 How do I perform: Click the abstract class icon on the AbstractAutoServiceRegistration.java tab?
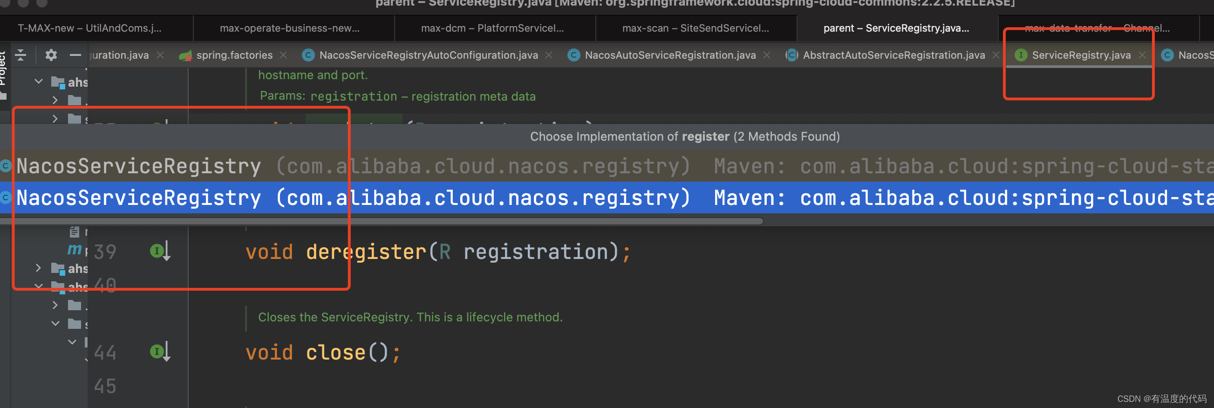pyautogui.click(x=792, y=55)
